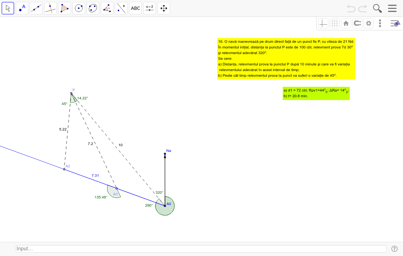The height and width of the screenshot is (256, 403).
Task: Open point capturing magnet options
Action: click(357, 23)
